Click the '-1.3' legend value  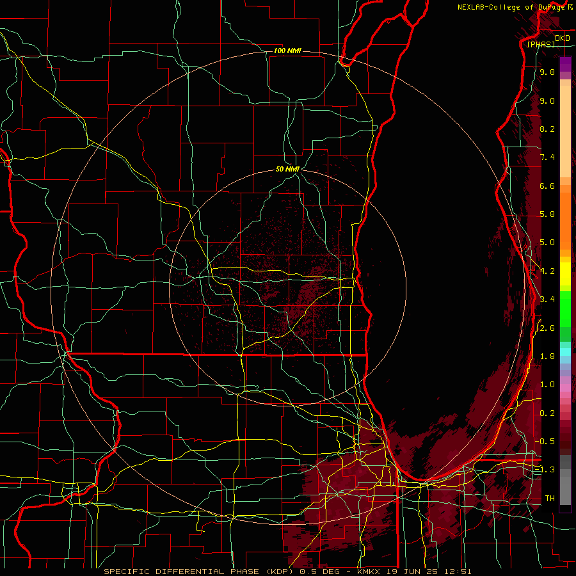point(545,470)
